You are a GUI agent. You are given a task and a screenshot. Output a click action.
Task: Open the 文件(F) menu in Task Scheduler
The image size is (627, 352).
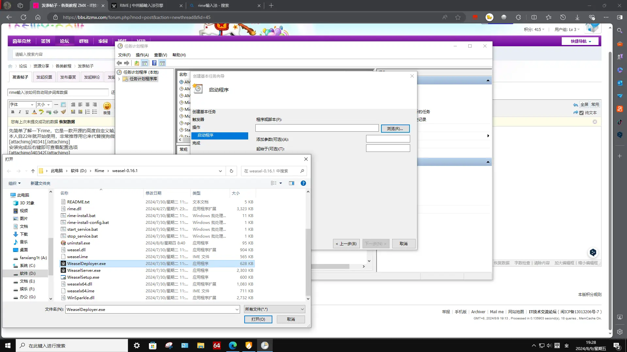(x=124, y=55)
